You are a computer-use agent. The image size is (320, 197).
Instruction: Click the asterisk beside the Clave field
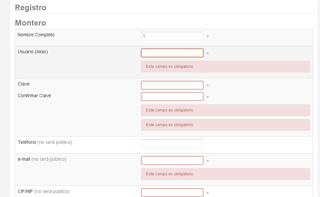coord(208,86)
